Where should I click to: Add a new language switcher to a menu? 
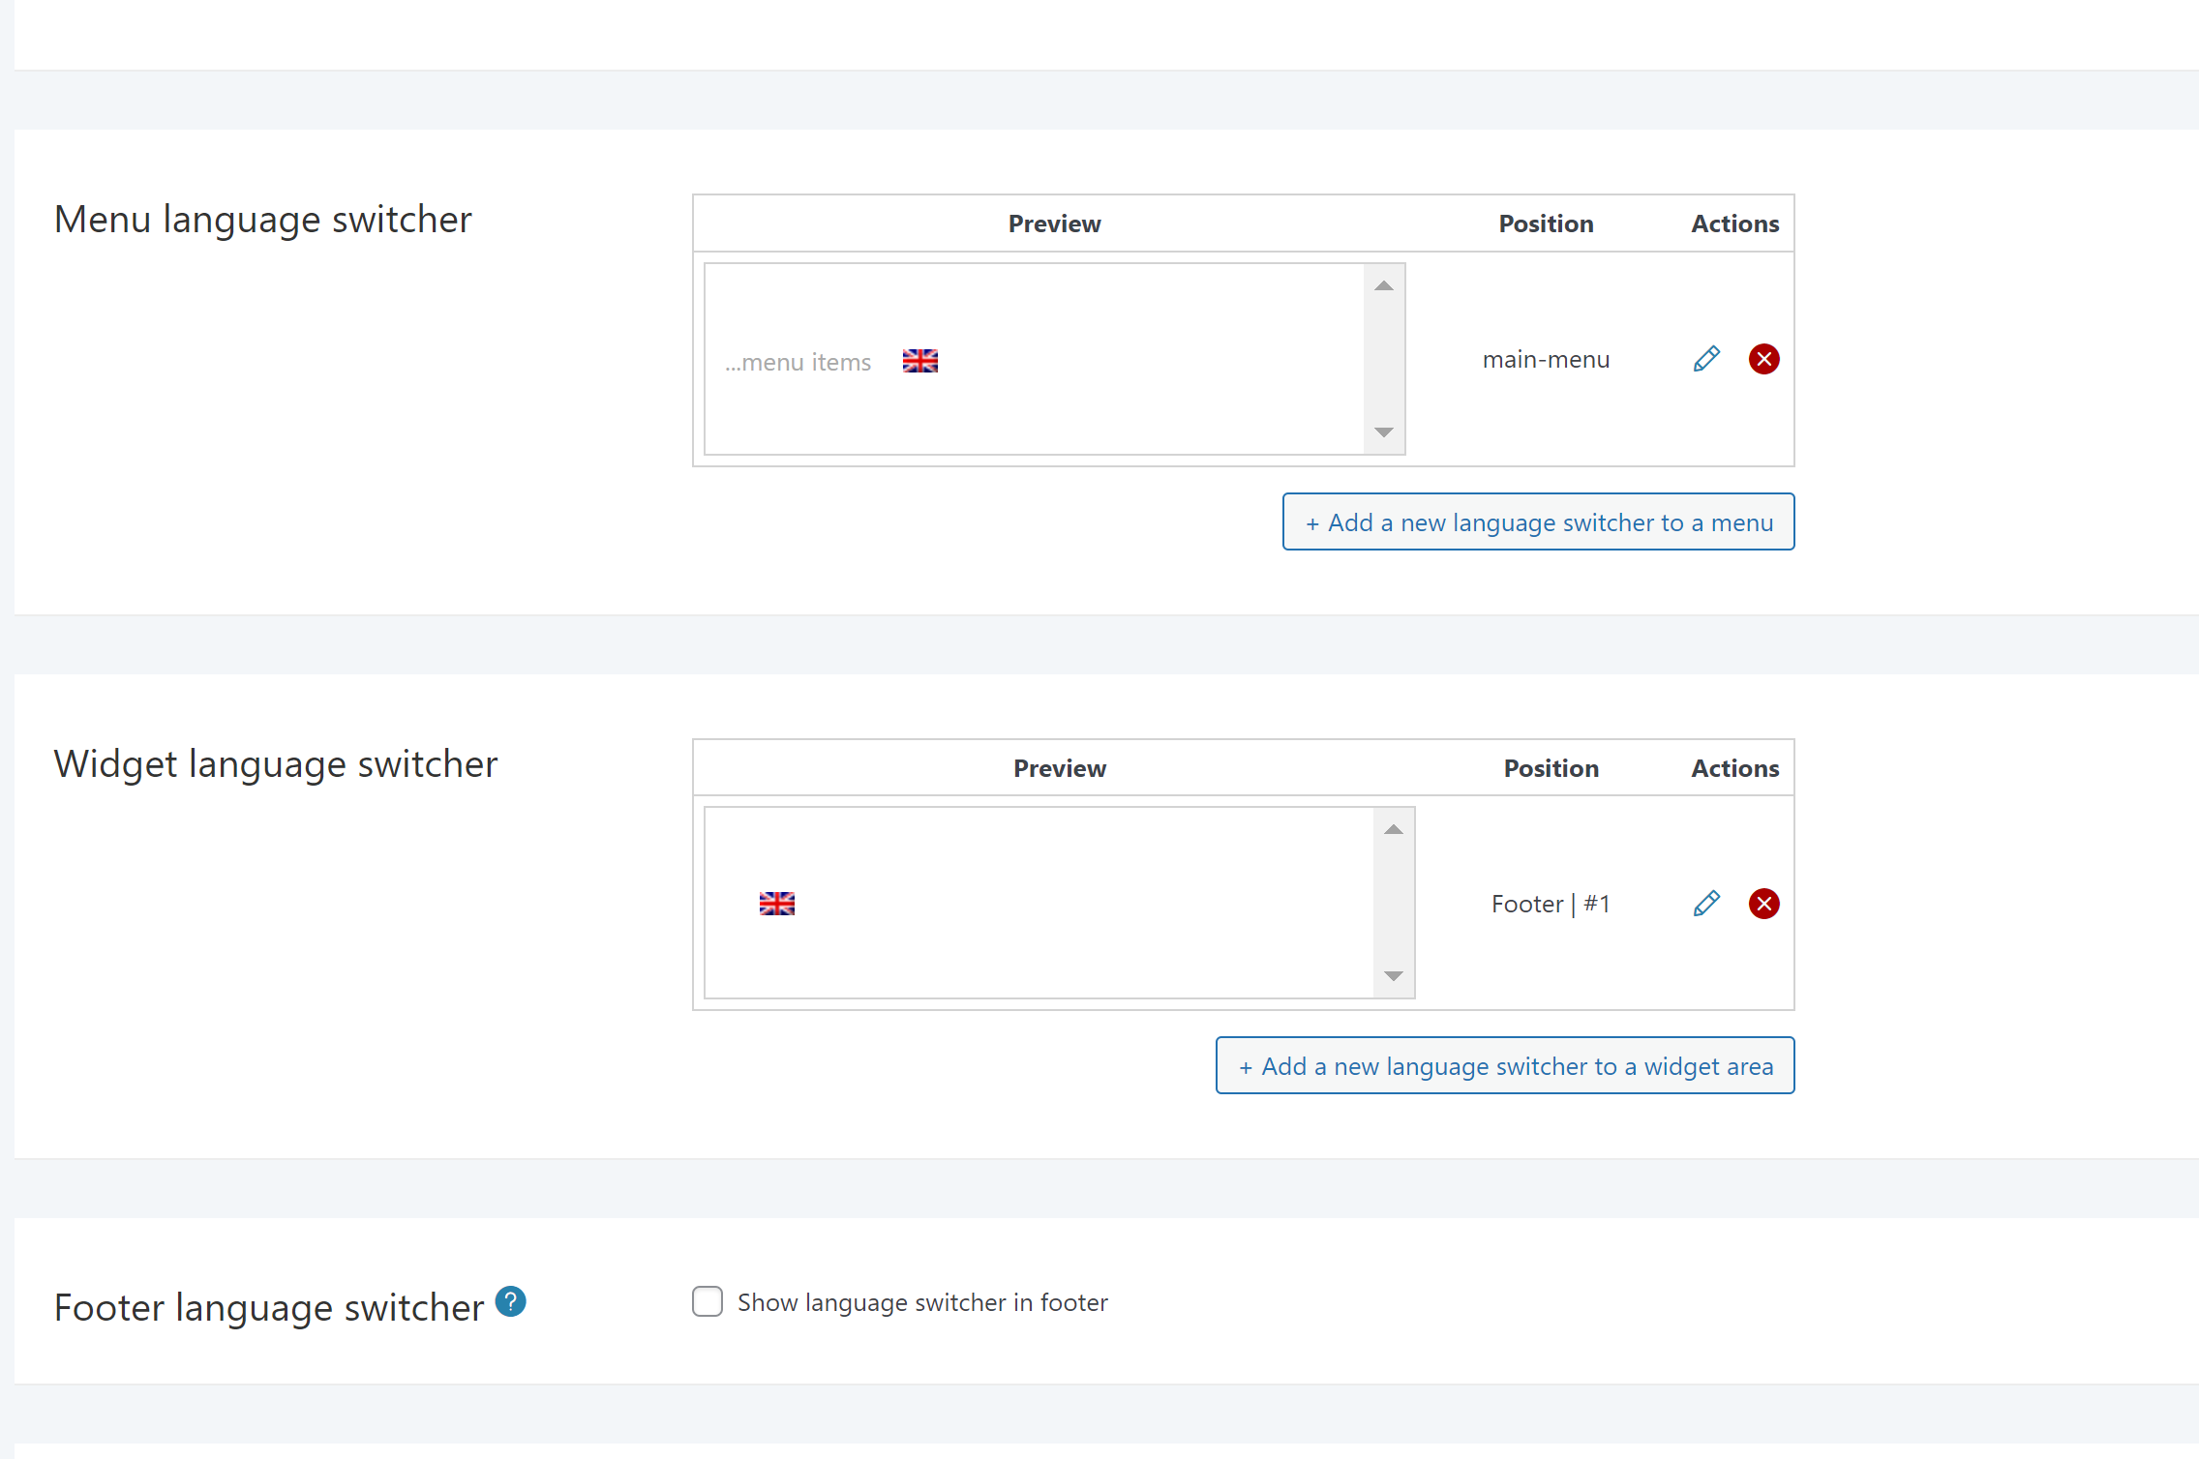point(1538,522)
